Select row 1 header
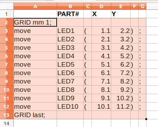 [7, 14]
